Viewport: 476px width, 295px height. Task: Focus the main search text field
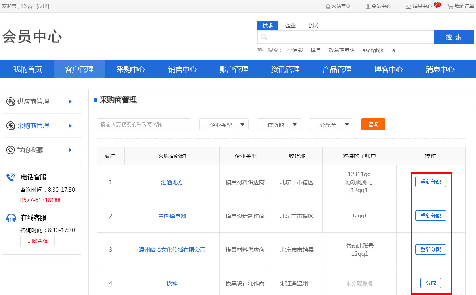345,37
